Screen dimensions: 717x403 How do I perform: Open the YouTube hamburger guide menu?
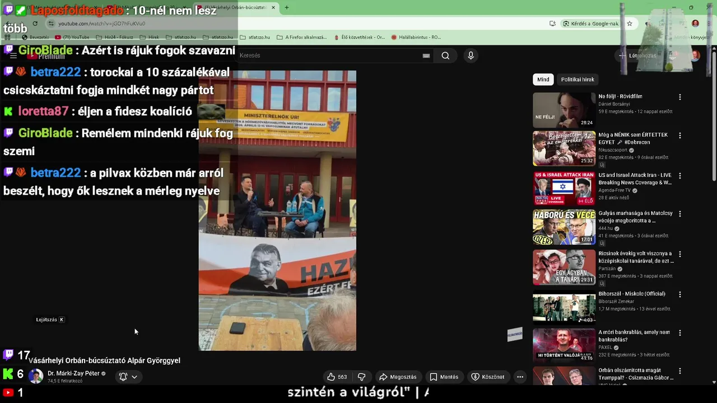(x=13, y=56)
